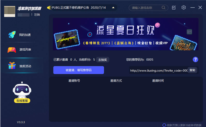Click the 去抽奖 button
The image size is (206, 127).
[x=102, y=60]
